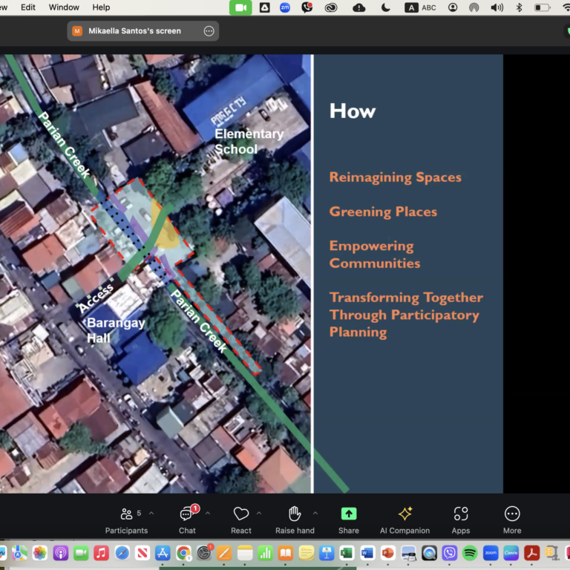Click the cloud warning menu bar icon

(x=358, y=7)
